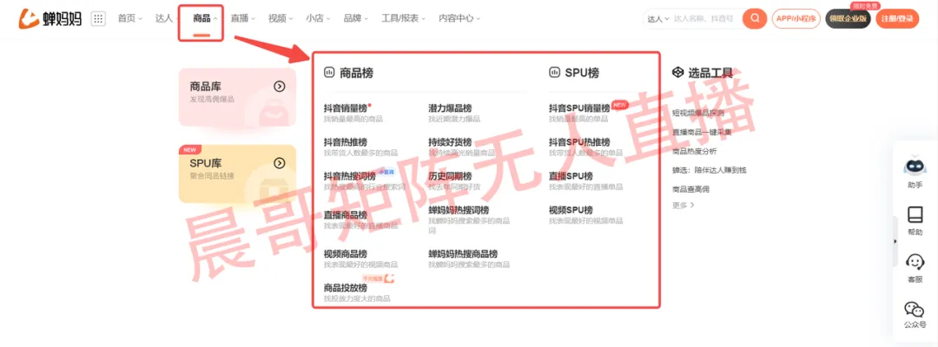Click the 商品库 arrow circle icon

280,87
